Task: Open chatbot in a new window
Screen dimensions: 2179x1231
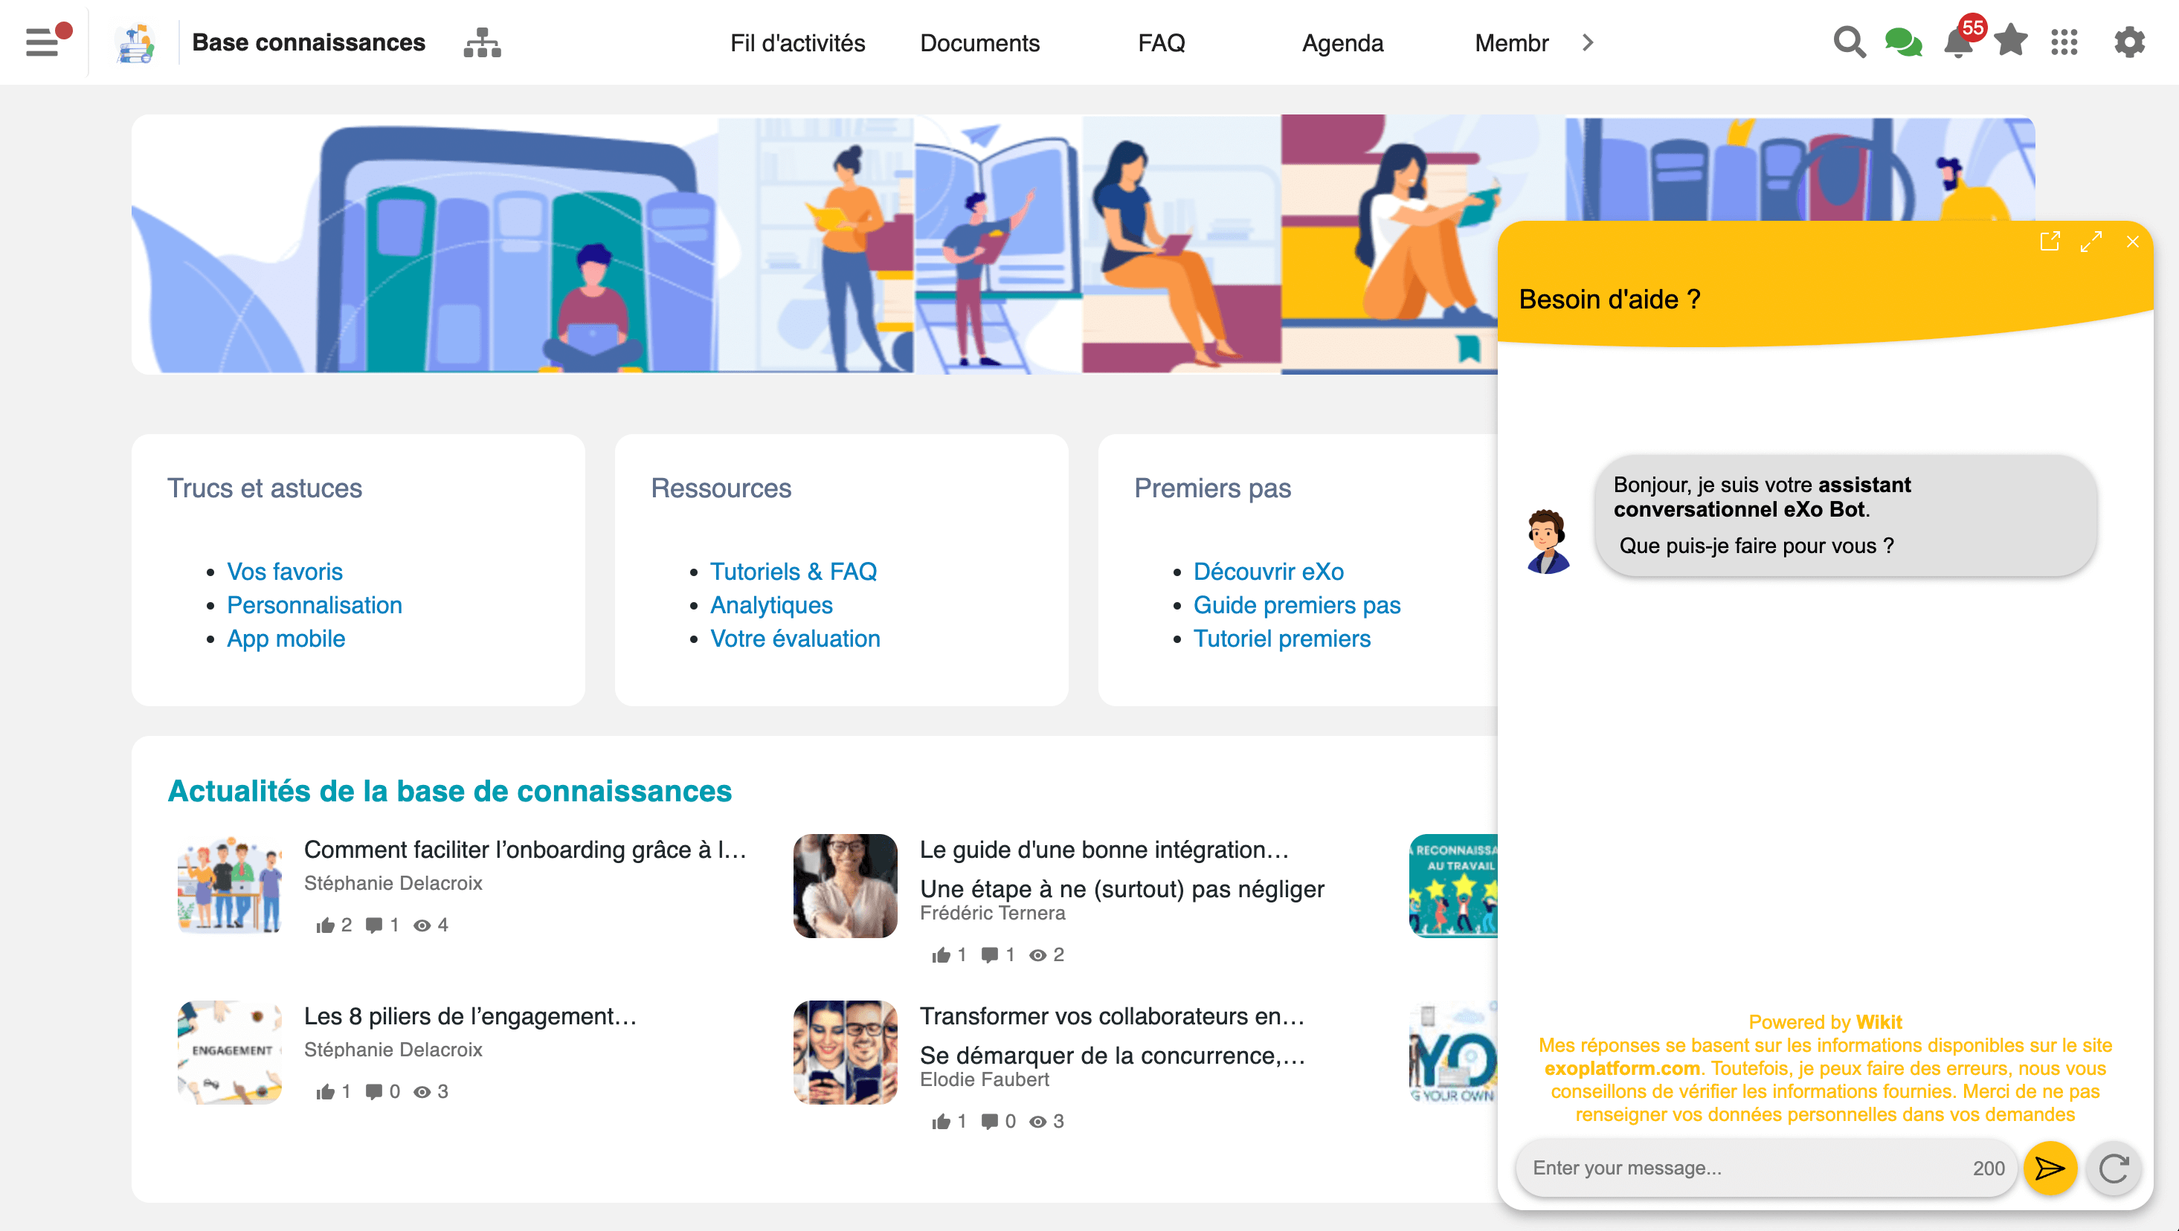Action: [2049, 242]
